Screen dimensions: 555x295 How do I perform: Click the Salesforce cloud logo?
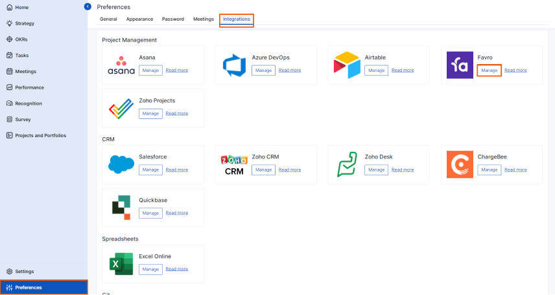(x=121, y=164)
